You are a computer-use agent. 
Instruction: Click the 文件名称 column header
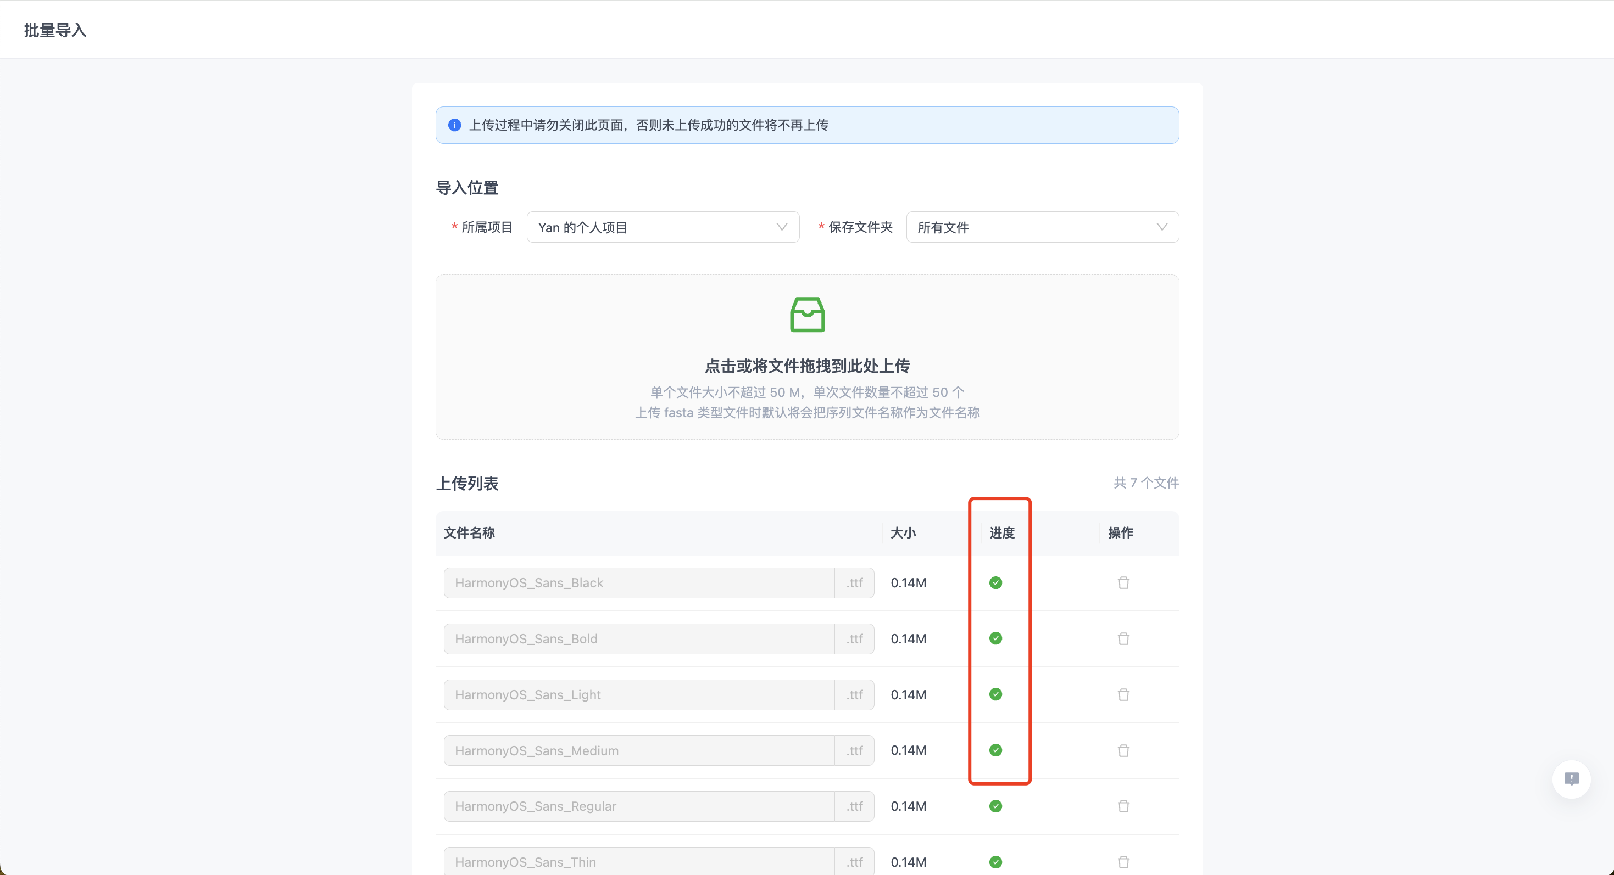[x=469, y=532]
